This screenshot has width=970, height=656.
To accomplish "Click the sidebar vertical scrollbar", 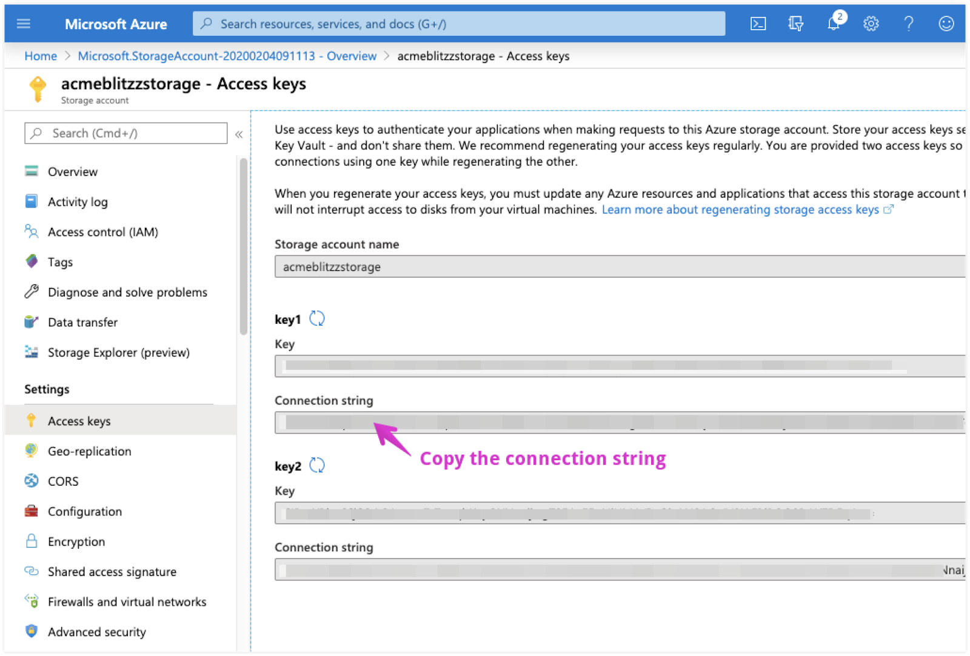I will click(x=243, y=246).
